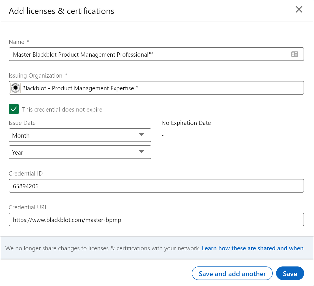Click the contact card icon in Name field
The image size is (314, 286).
click(294, 54)
